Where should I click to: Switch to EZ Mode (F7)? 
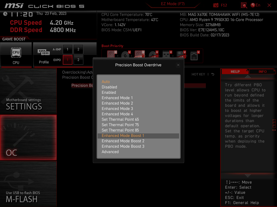click(x=173, y=4)
